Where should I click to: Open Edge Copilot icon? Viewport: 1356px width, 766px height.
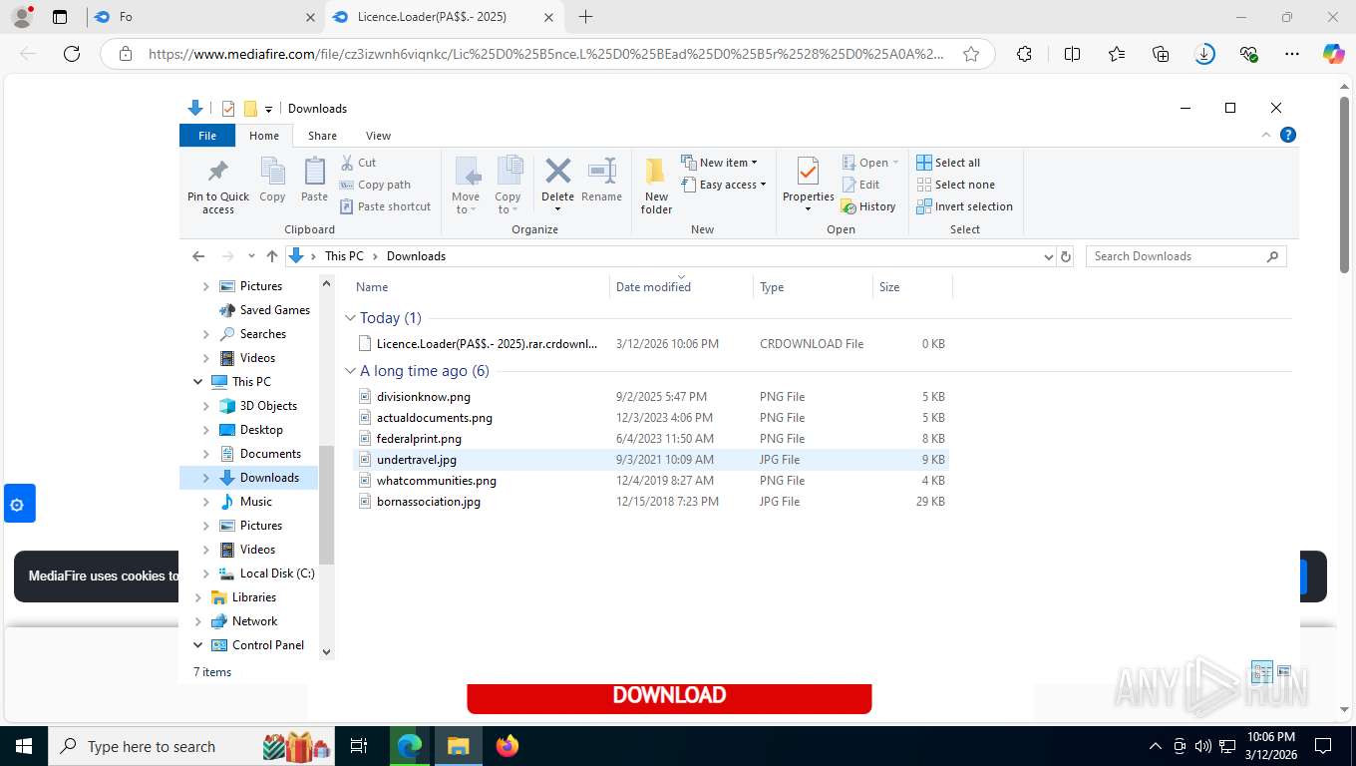(x=1333, y=54)
